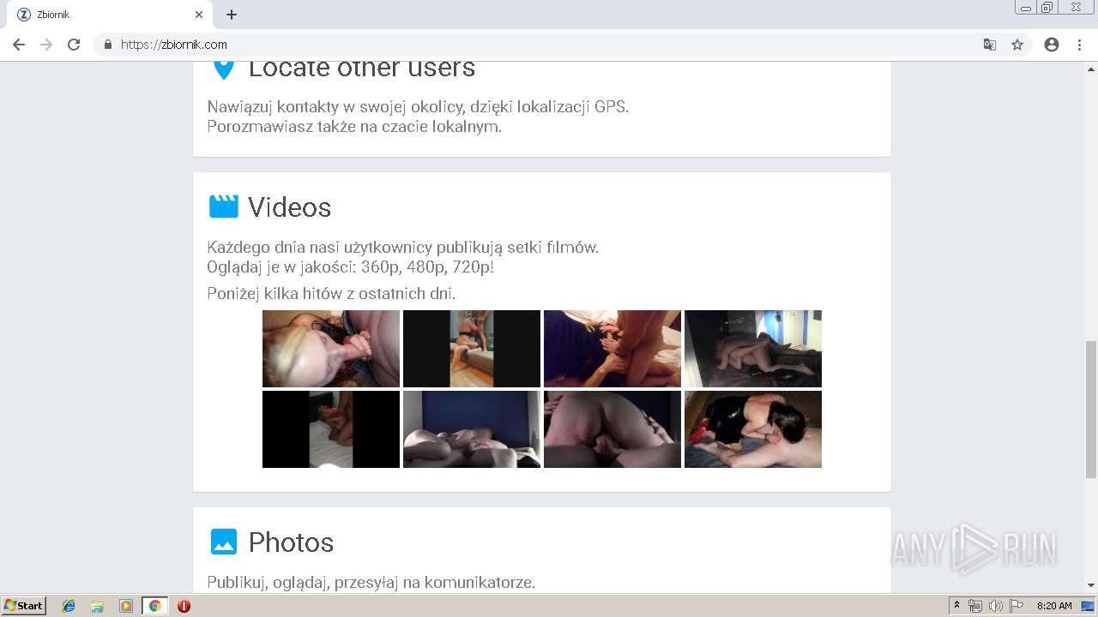Screen dimensions: 1098x617
Task: Click the 'Locate other users' heading
Action: [x=361, y=69]
